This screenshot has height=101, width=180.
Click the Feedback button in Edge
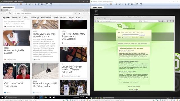pos(83,94)
